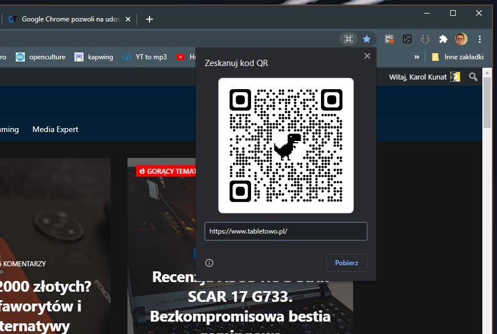Click the YT to mp3 cloud favicon
This screenshot has width=497, height=334.
127,57
